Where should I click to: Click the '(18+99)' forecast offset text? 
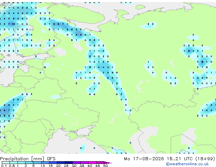point(205,159)
